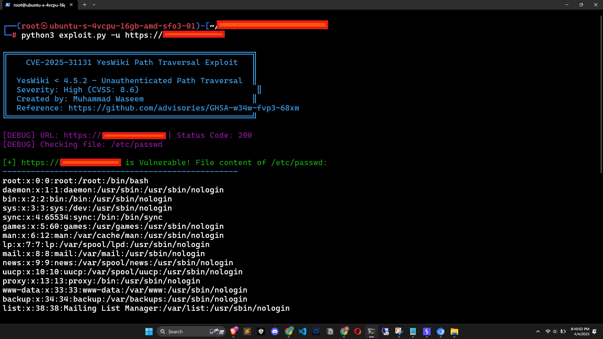Open Discord from the taskbar
The height and width of the screenshot is (339, 603).
point(275,331)
